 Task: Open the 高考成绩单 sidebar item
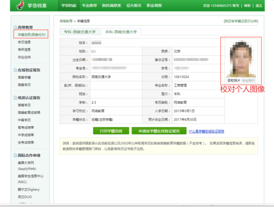(26, 127)
